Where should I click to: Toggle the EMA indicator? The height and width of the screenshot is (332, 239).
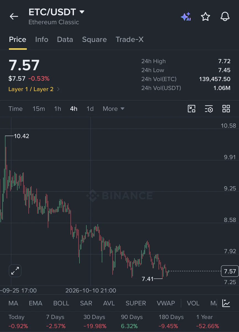[36, 303]
